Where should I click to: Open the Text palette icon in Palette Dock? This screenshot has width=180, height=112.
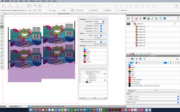pos(132,18)
